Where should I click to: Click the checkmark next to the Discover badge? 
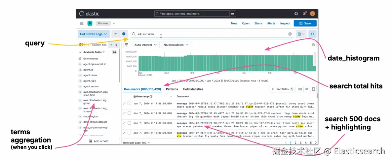[114, 23]
